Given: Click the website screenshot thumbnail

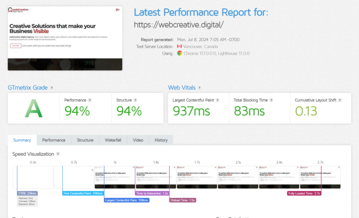Looking at the screenshot, I should click(x=65, y=38).
